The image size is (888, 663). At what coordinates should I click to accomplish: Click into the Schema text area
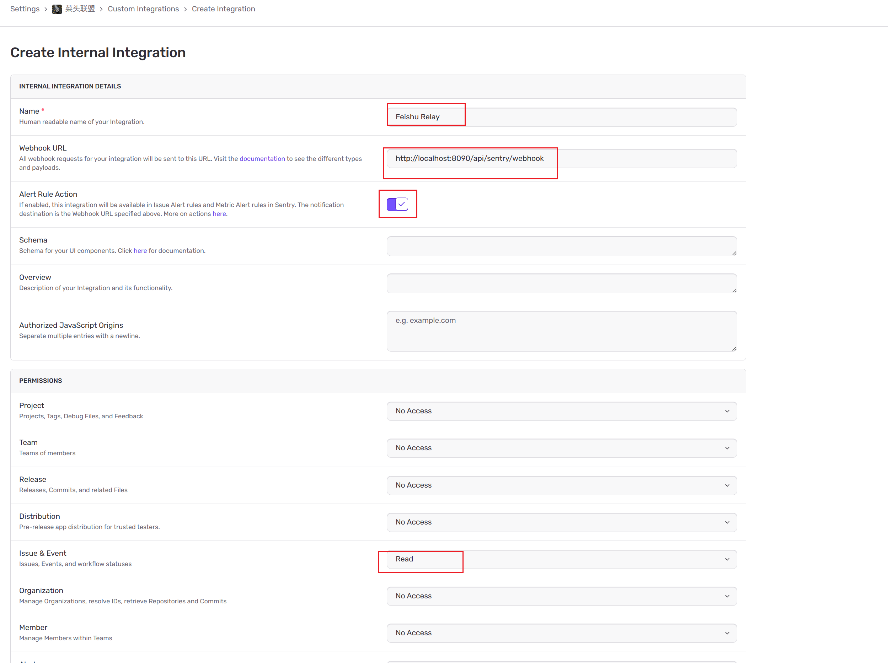[561, 246]
